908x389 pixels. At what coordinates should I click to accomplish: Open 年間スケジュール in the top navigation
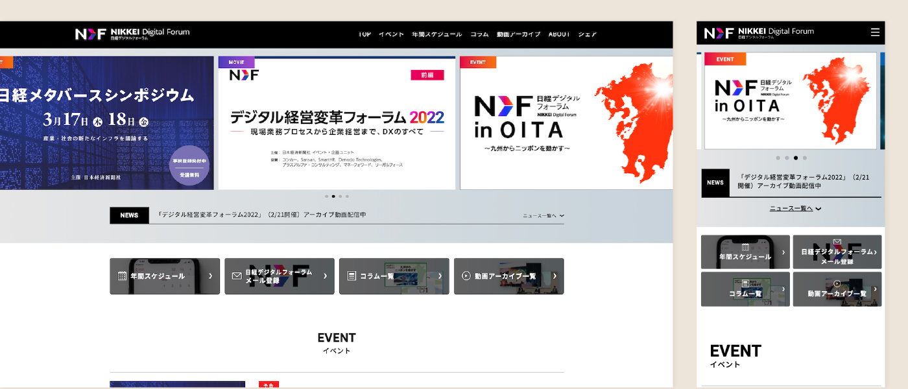coord(437,34)
